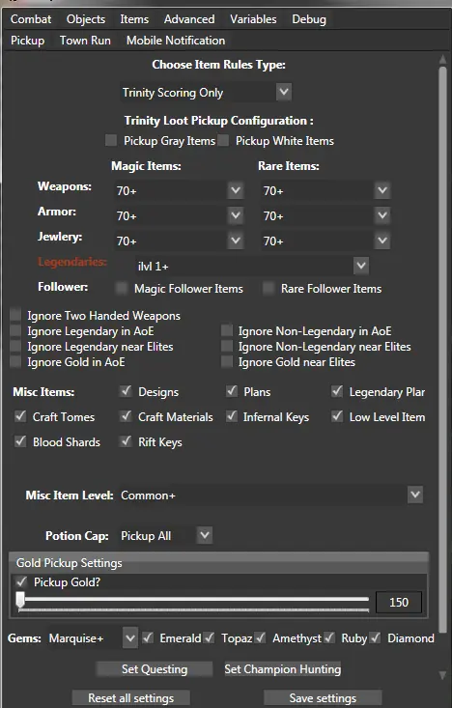The width and height of the screenshot is (452, 708).
Task: Toggle the Pickup Gold? checkbox
Action: (21, 581)
